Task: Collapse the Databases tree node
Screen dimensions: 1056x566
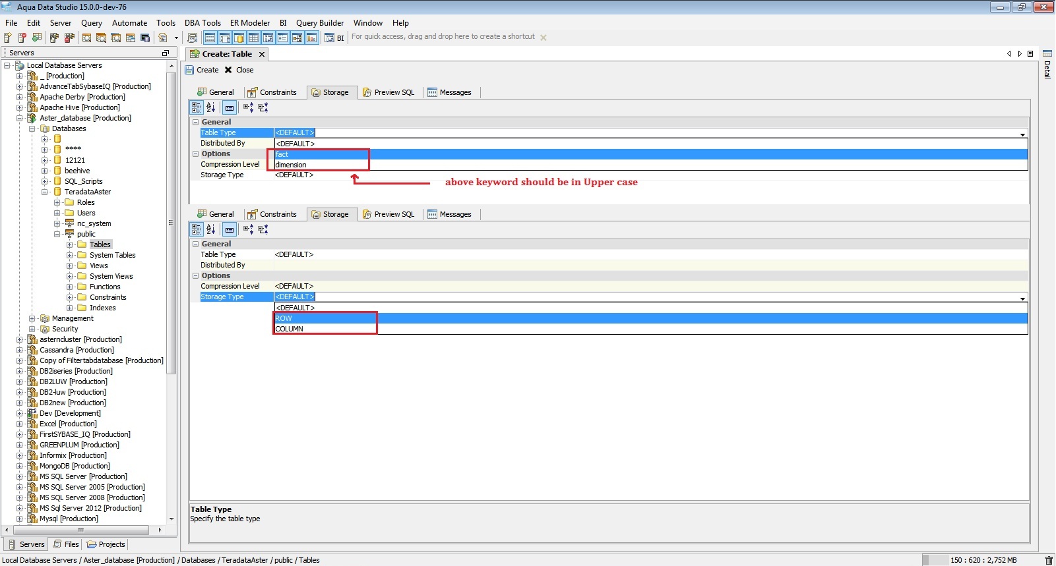Action: 32,128
